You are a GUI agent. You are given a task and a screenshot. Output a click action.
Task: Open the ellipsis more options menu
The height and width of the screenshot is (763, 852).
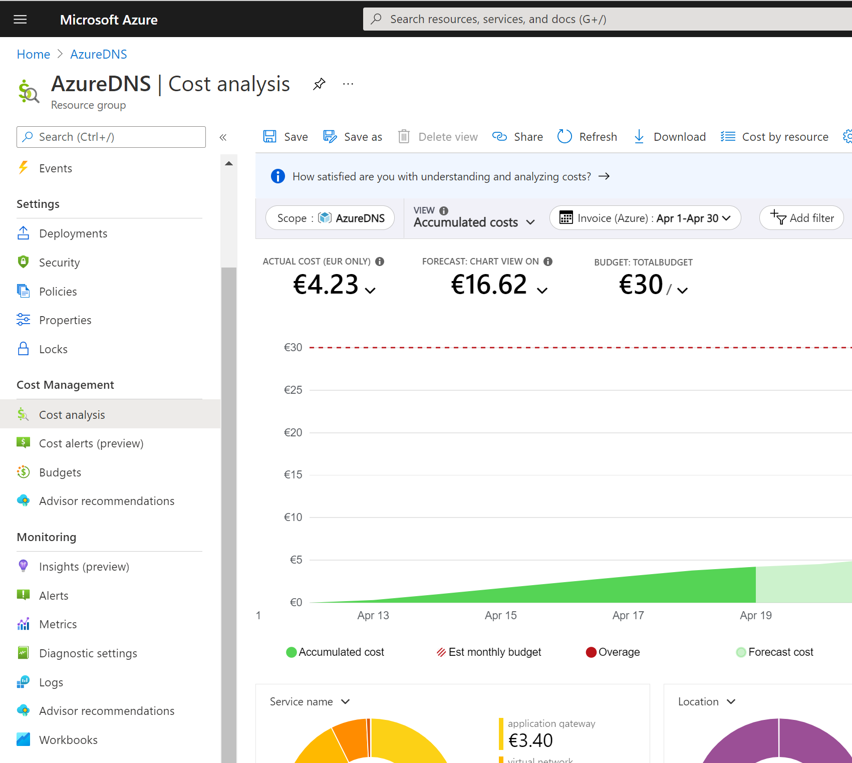(348, 84)
